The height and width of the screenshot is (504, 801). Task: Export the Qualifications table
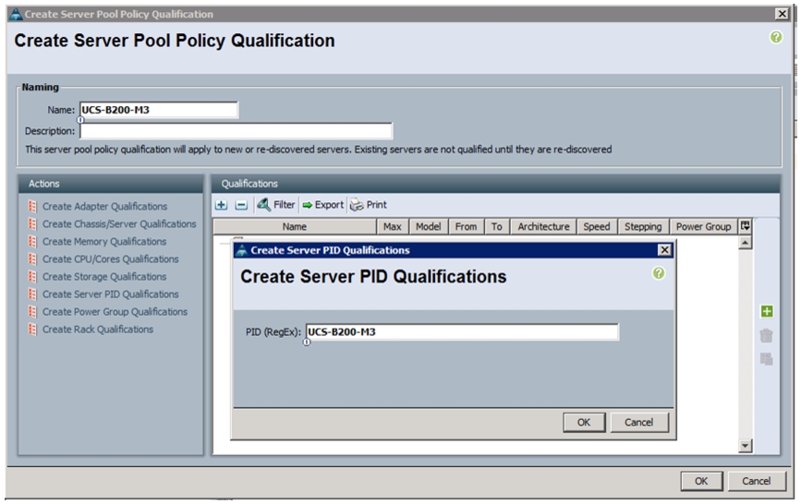coord(322,205)
